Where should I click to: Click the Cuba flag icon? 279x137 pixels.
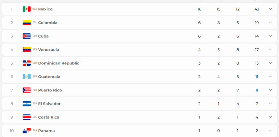coord(27,36)
